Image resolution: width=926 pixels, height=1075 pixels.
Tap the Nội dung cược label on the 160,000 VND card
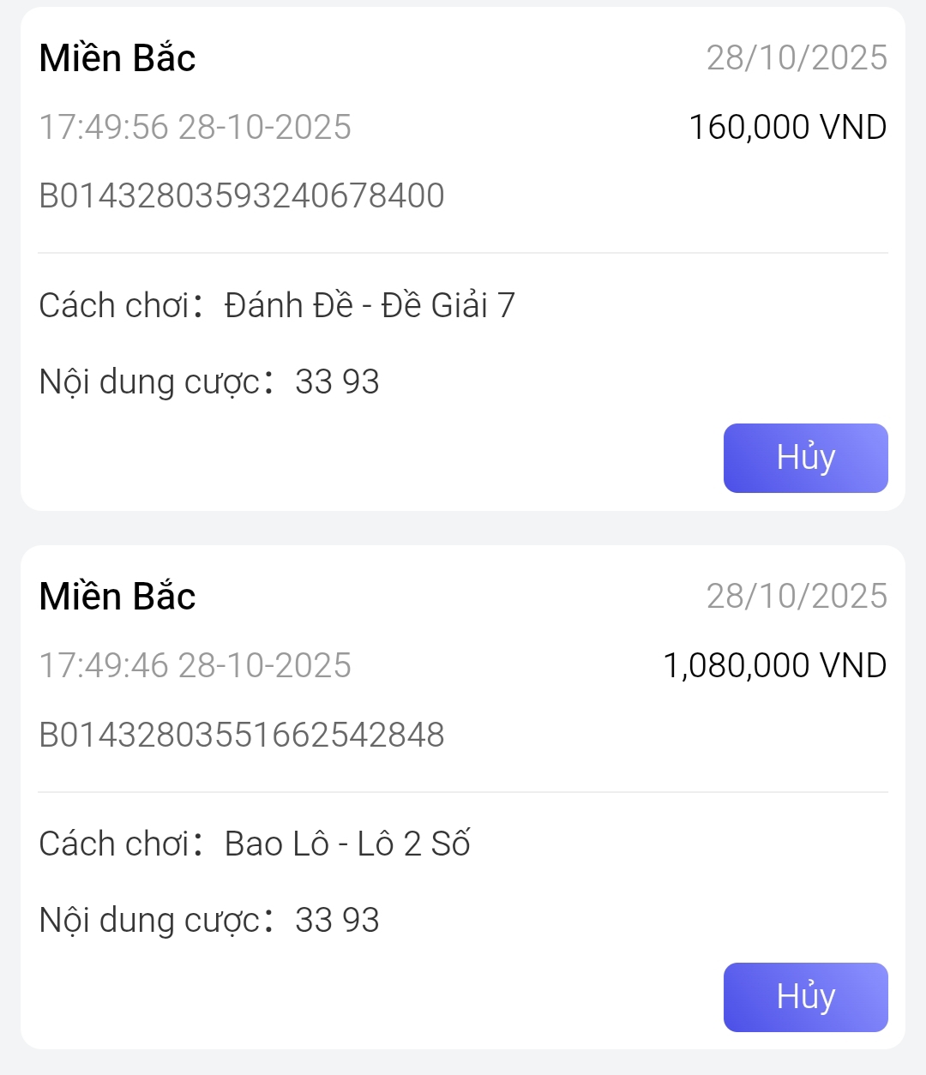(150, 381)
